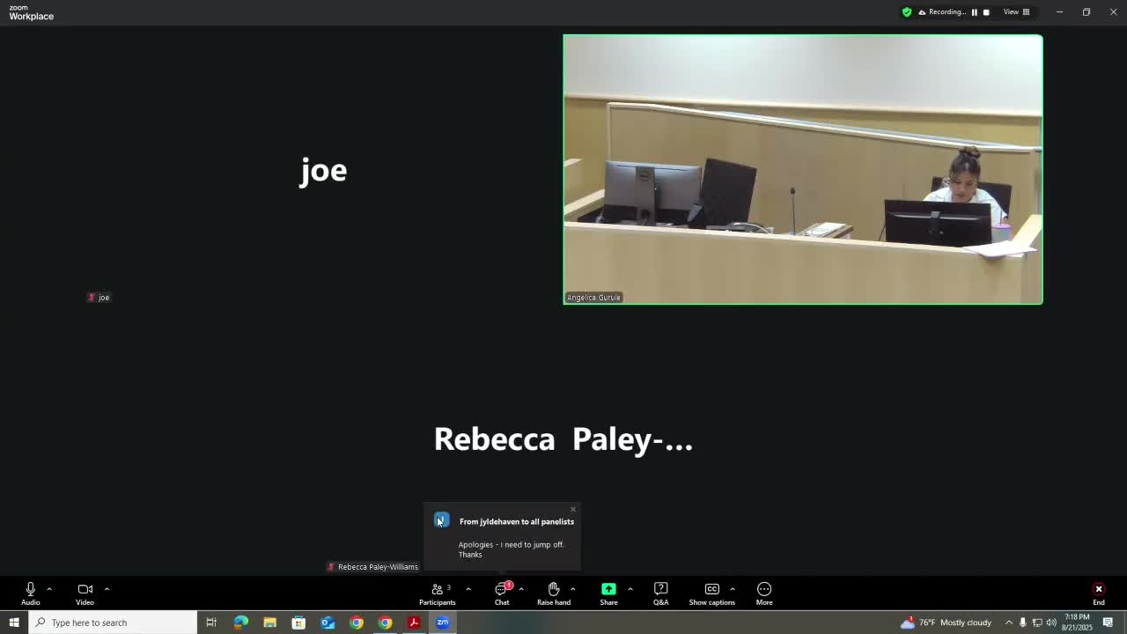
Task: Expand the Raise hand reactions caret
Action: tap(572, 589)
